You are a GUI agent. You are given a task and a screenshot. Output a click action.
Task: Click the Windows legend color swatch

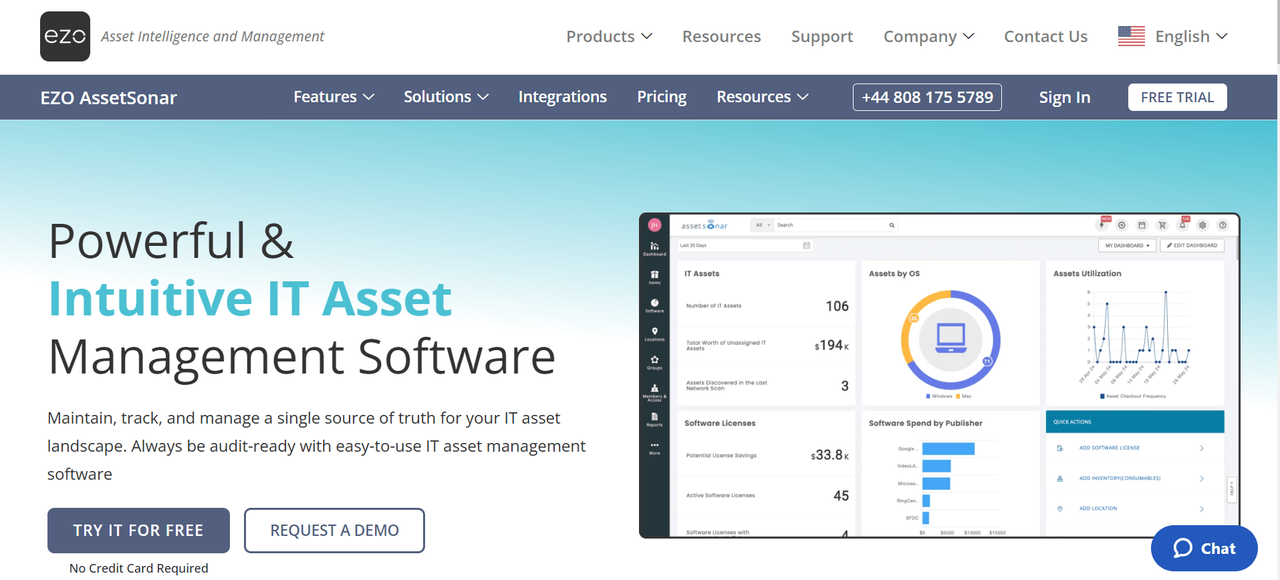point(928,396)
